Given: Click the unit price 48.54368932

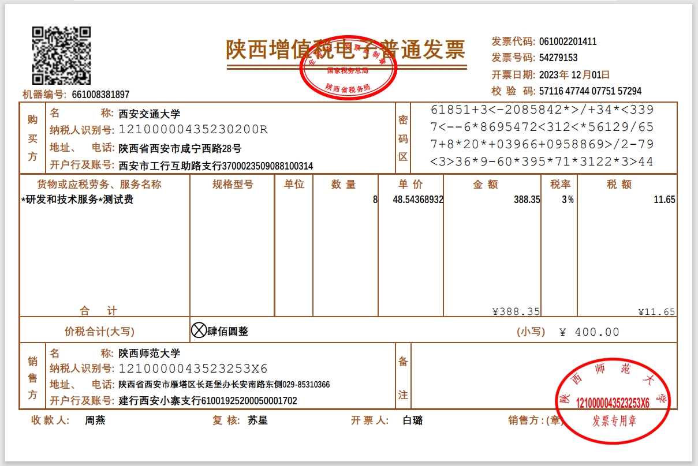Looking at the screenshot, I should point(418,200).
